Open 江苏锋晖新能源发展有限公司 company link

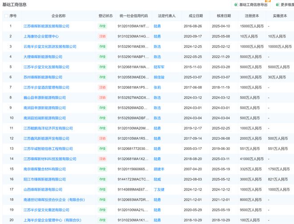coord(46,26)
